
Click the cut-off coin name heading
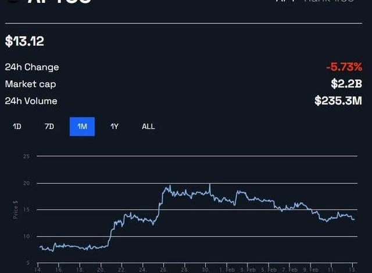coord(58,2)
